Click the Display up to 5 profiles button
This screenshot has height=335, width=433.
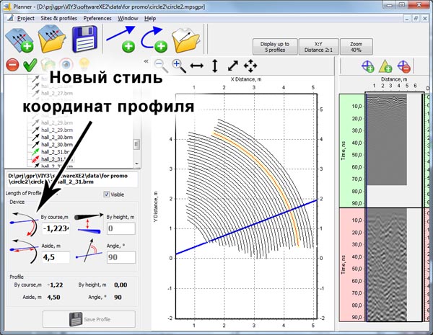tap(274, 46)
